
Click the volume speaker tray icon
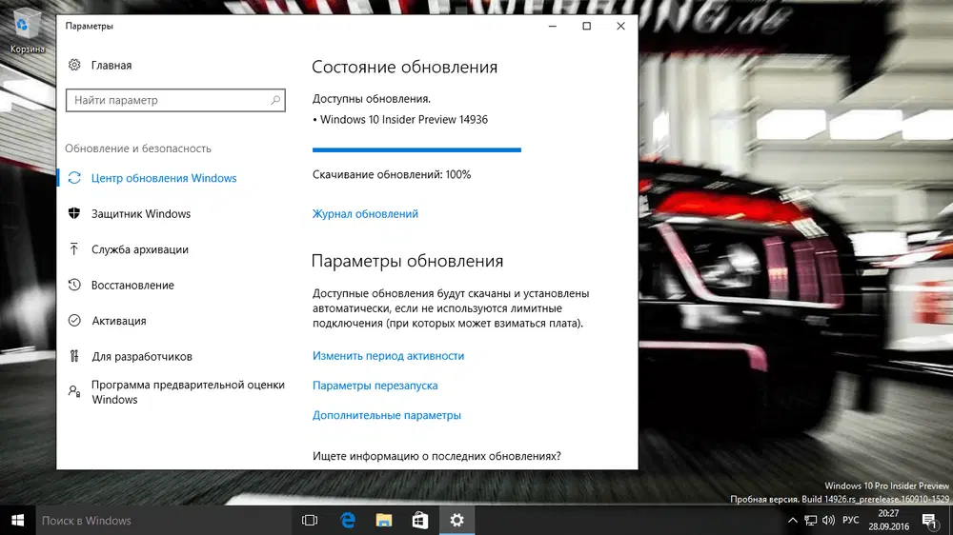coord(828,521)
